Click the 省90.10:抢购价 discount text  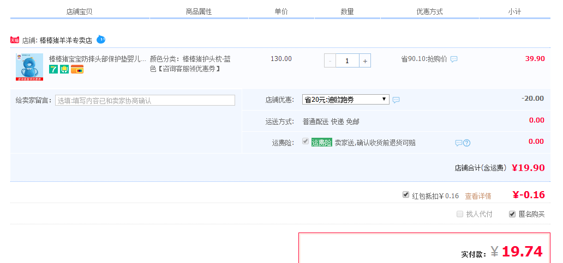(424, 59)
